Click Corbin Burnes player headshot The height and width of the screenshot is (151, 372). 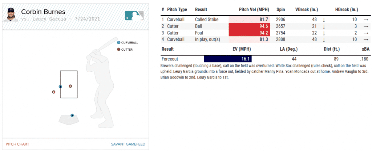pyautogui.click(x=11, y=15)
